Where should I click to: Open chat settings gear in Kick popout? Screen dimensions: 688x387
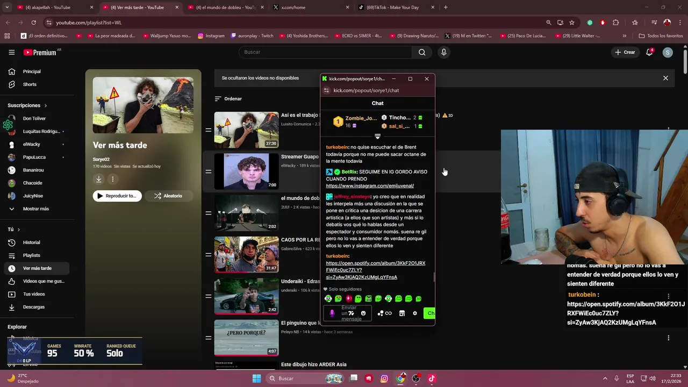[414, 313]
